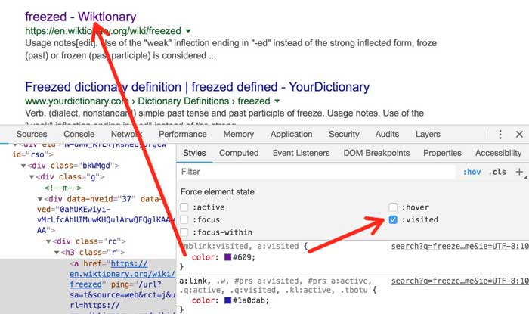Collapse the div class "rc" node
The image size is (529, 314).
pos(48,242)
